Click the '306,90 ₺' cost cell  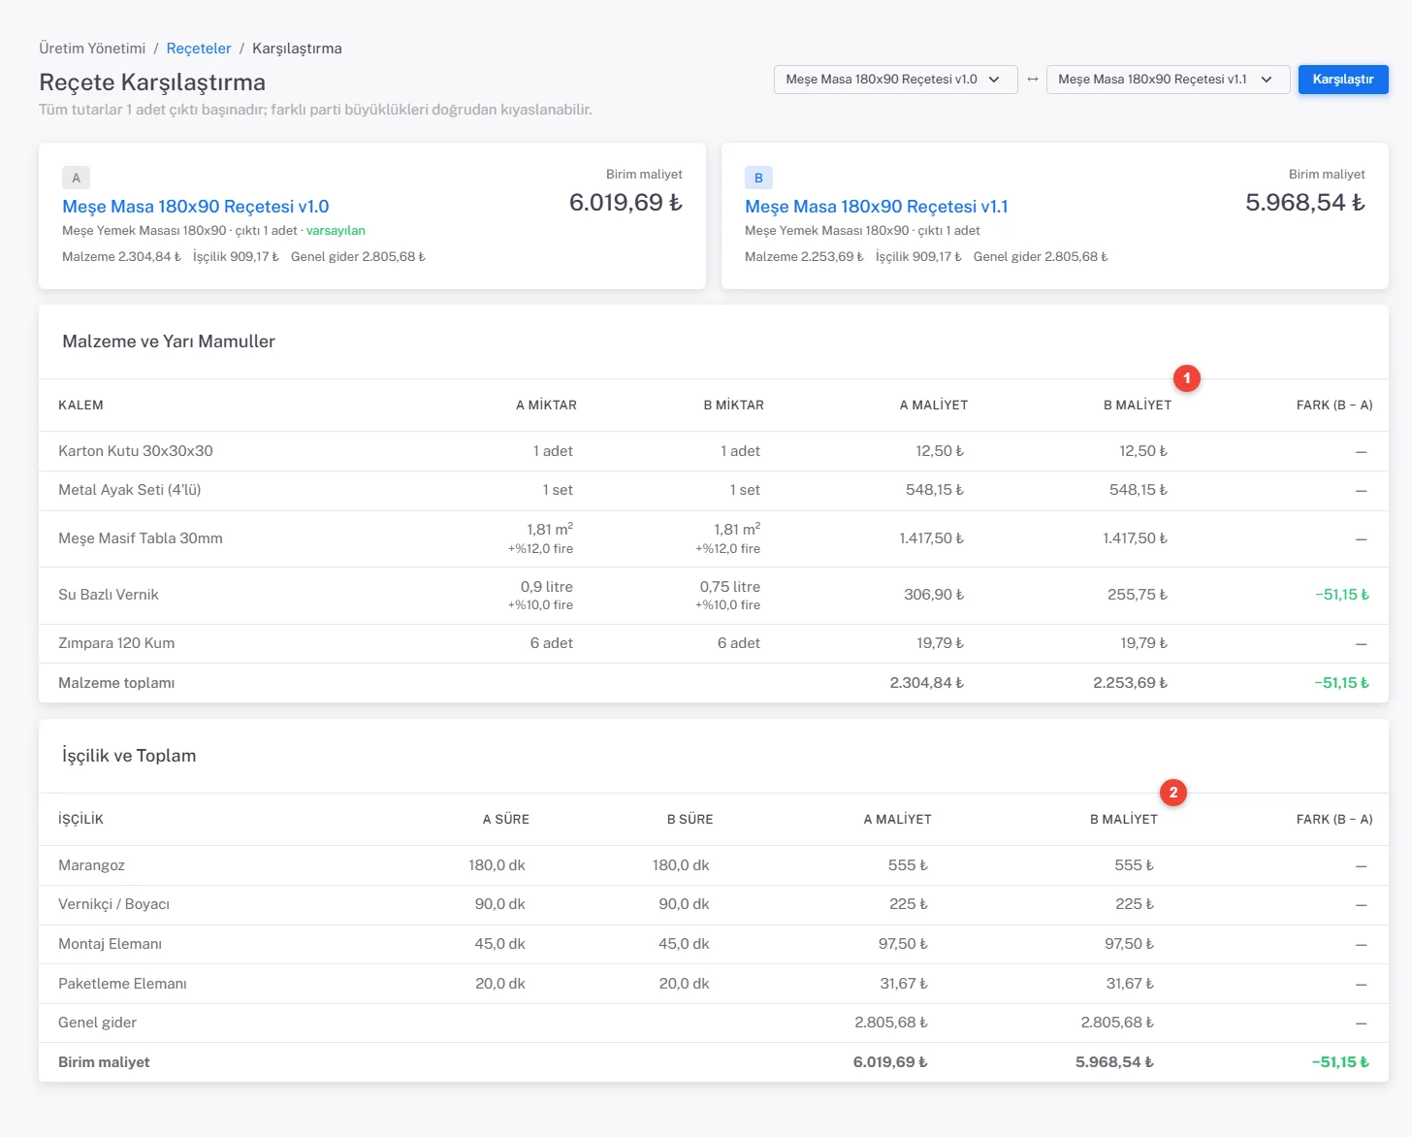coord(934,595)
